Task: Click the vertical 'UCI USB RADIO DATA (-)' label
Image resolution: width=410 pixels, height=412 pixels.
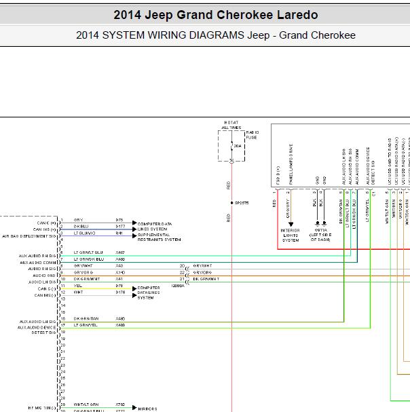Action: coord(403,162)
